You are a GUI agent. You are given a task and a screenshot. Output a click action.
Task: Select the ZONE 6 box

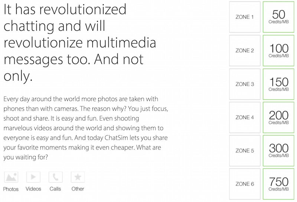click(x=245, y=184)
